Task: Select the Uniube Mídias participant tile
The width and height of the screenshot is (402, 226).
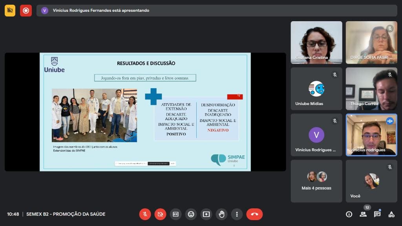Action: (x=316, y=89)
